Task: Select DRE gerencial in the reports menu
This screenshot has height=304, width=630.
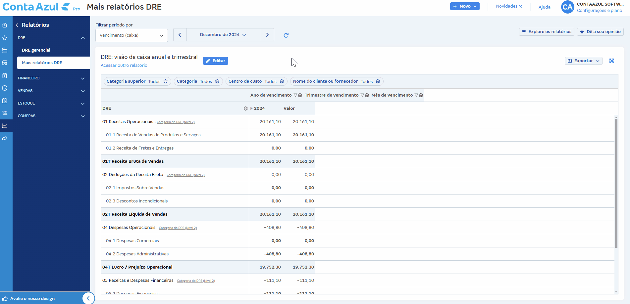Action: (36, 50)
